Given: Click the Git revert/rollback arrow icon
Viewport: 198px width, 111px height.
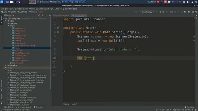Looking at the screenshot, I should point(185,12).
